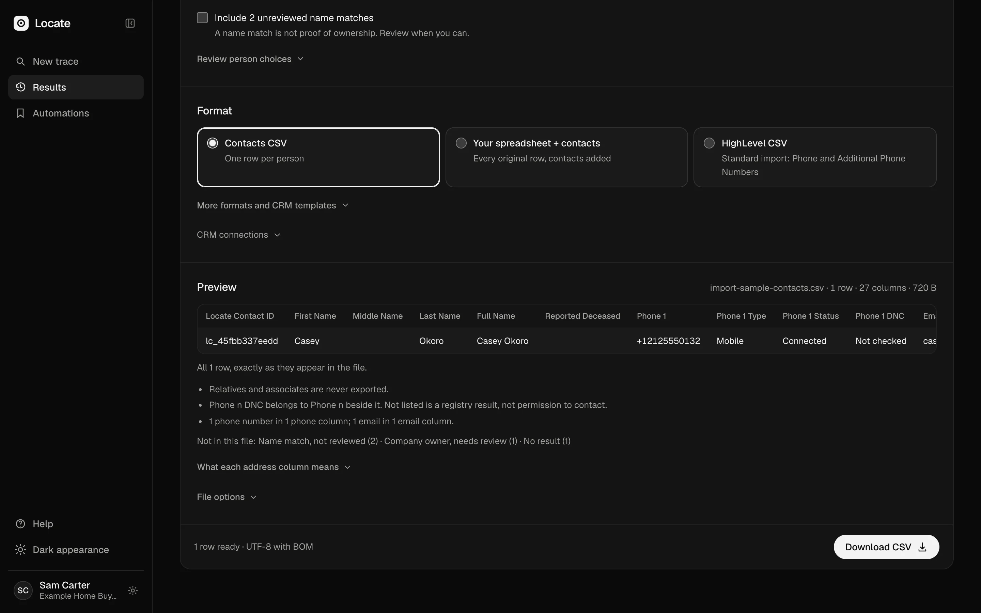Click the Download CSV button
The height and width of the screenshot is (613, 981).
tap(886, 547)
